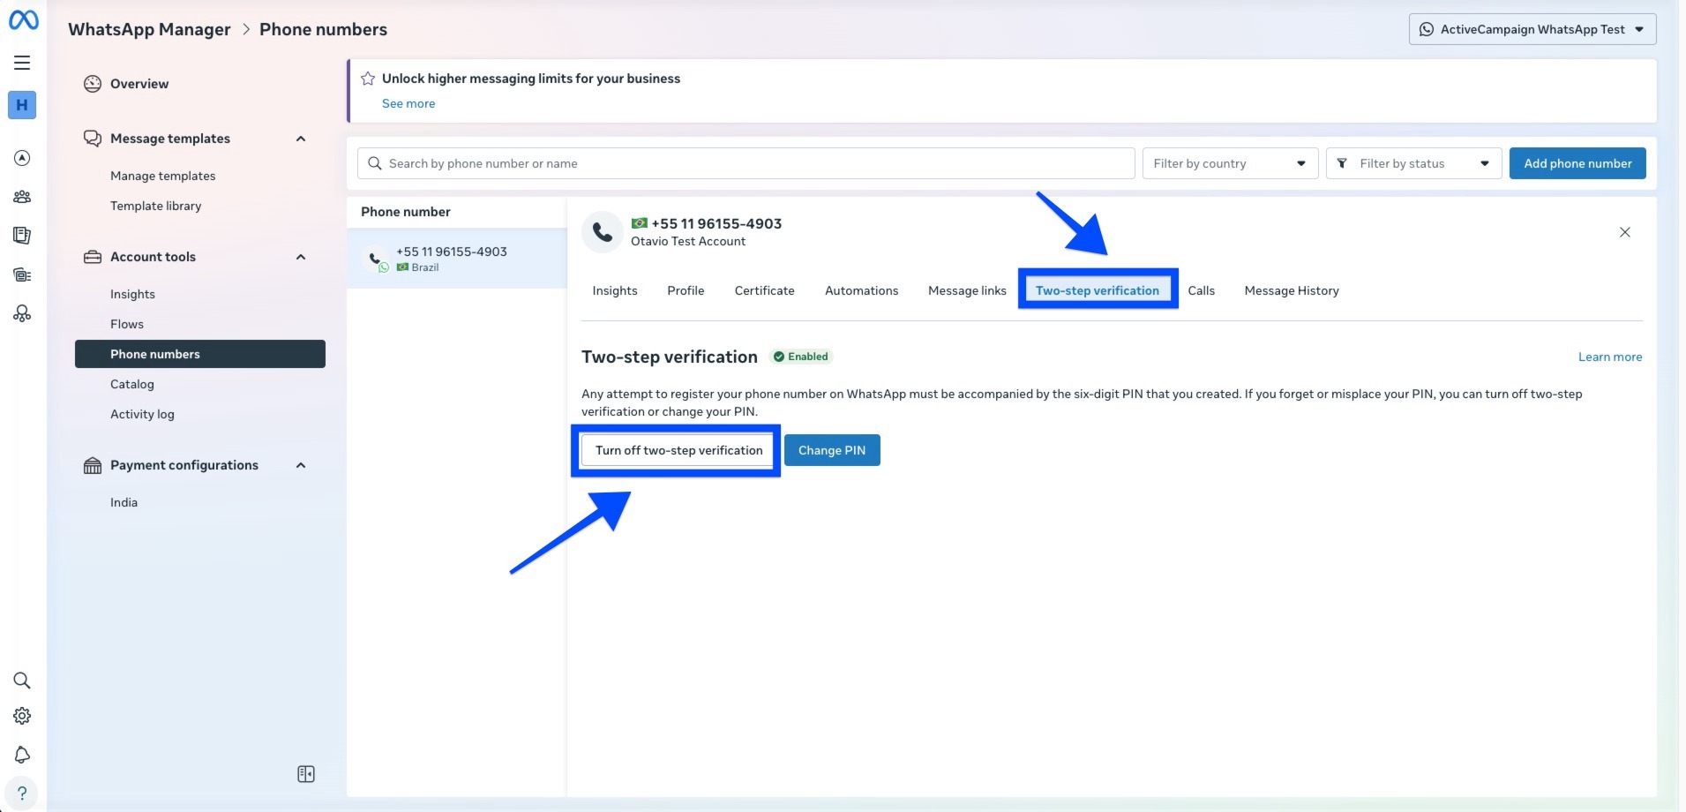Click the list-with-screen icon in left rail
Screen dimensions: 1686x812
point(22,274)
